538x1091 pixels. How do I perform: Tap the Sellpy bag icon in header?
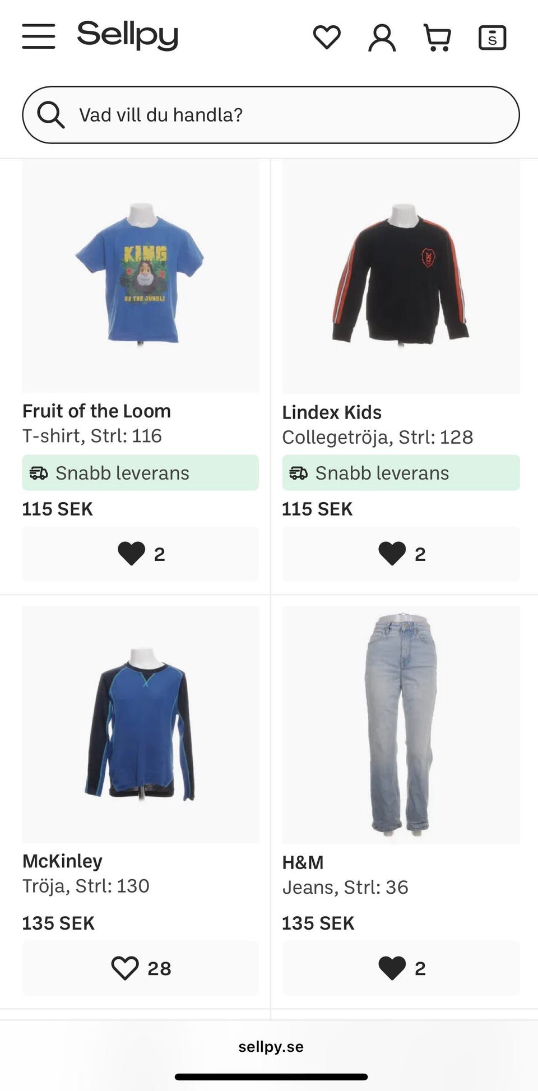(x=492, y=38)
